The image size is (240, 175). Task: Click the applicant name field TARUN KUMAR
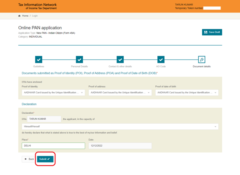click(x=44, y=119)
